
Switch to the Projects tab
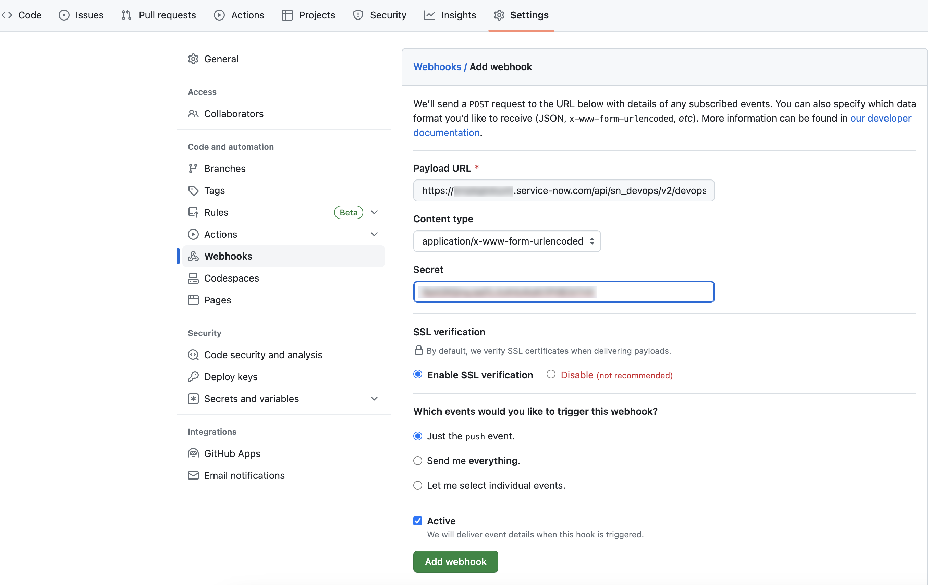308,15
